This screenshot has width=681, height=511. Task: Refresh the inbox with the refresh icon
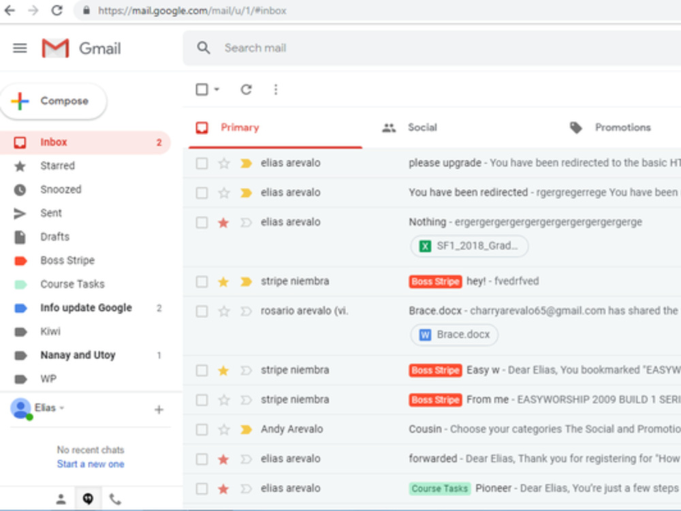point(247,89)
